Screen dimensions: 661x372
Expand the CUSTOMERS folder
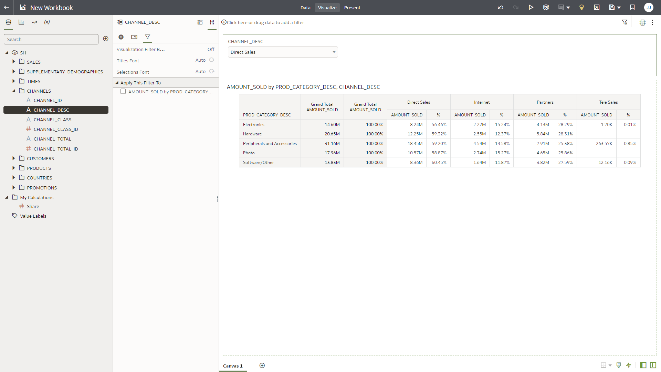pyautogui.click(x=14, y=158)
